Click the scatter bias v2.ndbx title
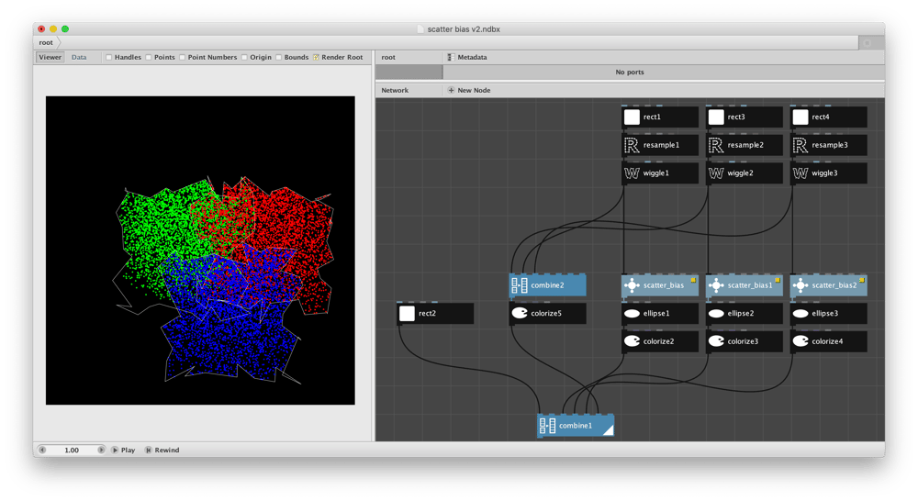 (x=464, y=29)
